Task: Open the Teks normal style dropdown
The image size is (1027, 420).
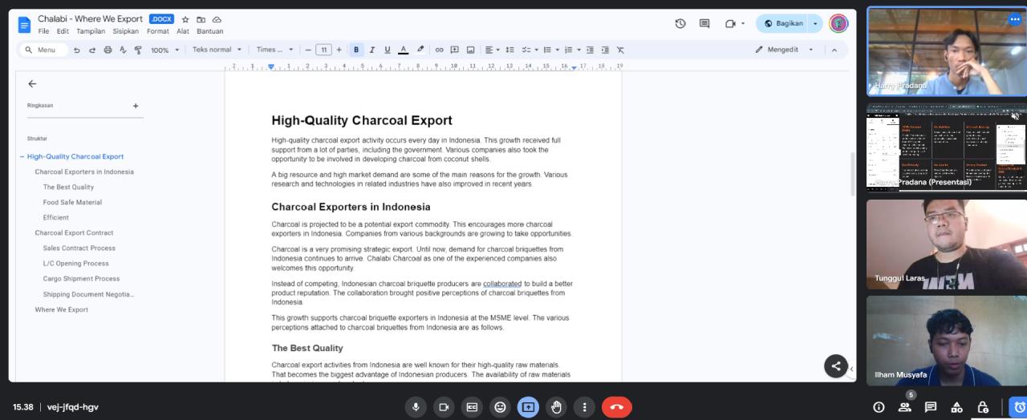Action: point(217,50)
